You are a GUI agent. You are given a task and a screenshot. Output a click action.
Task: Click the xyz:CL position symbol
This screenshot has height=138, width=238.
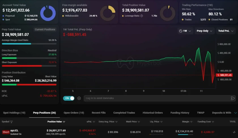(x=14, y=131)
